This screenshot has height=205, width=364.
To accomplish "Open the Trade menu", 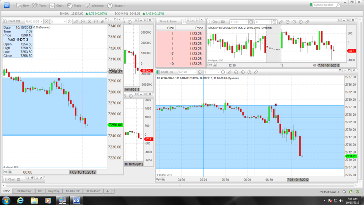I will click(74, 5).
